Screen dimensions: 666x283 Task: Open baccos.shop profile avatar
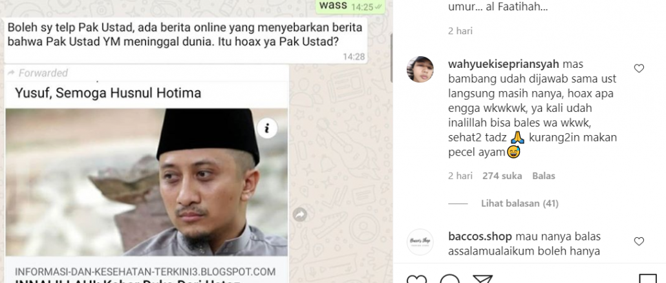(x=420, y=242)
